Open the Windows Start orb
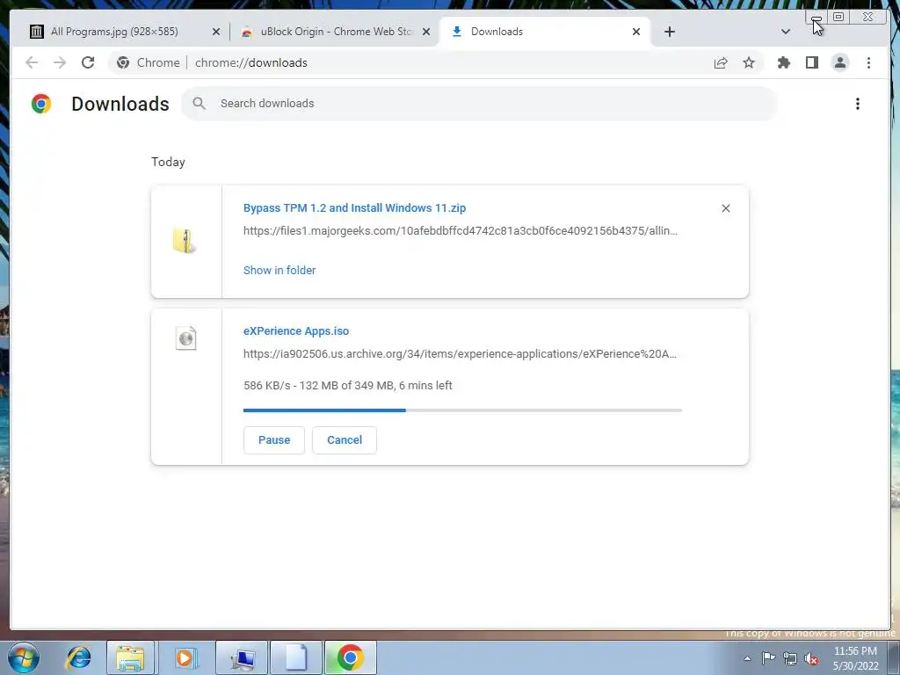Viewport: 900px width, 675px height. tap(24, 657)
